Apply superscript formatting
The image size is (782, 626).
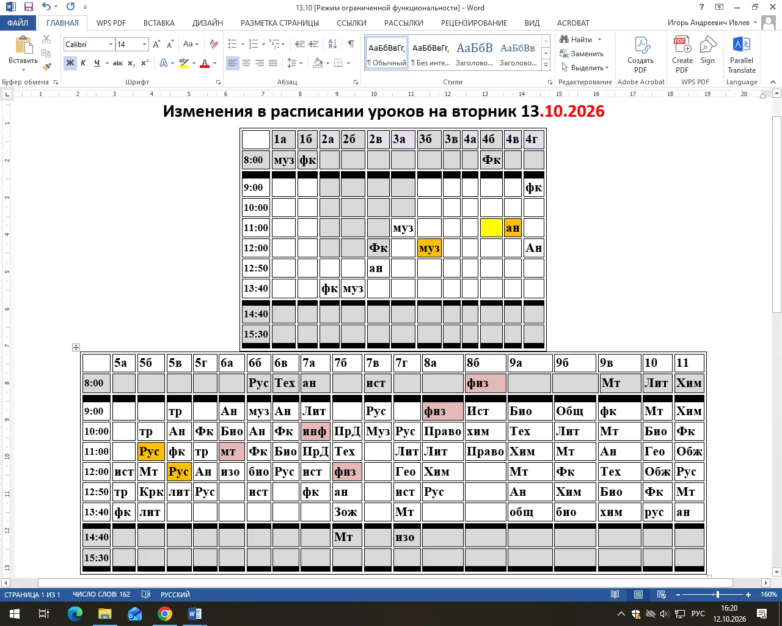145,63
